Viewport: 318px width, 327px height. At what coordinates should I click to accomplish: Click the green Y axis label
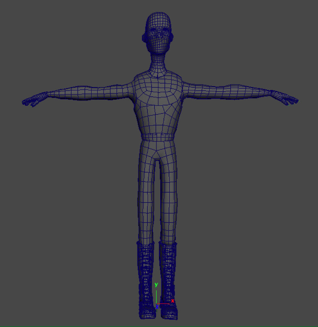156,284
